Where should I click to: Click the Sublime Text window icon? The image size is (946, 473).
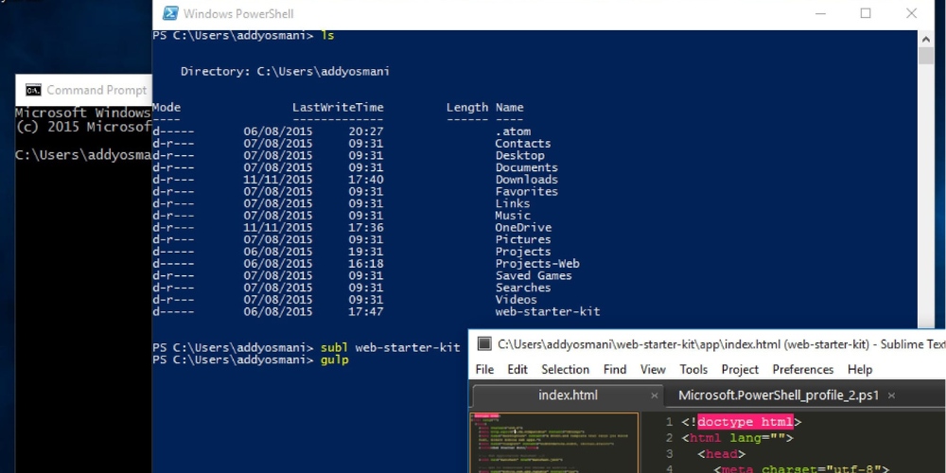484,344
